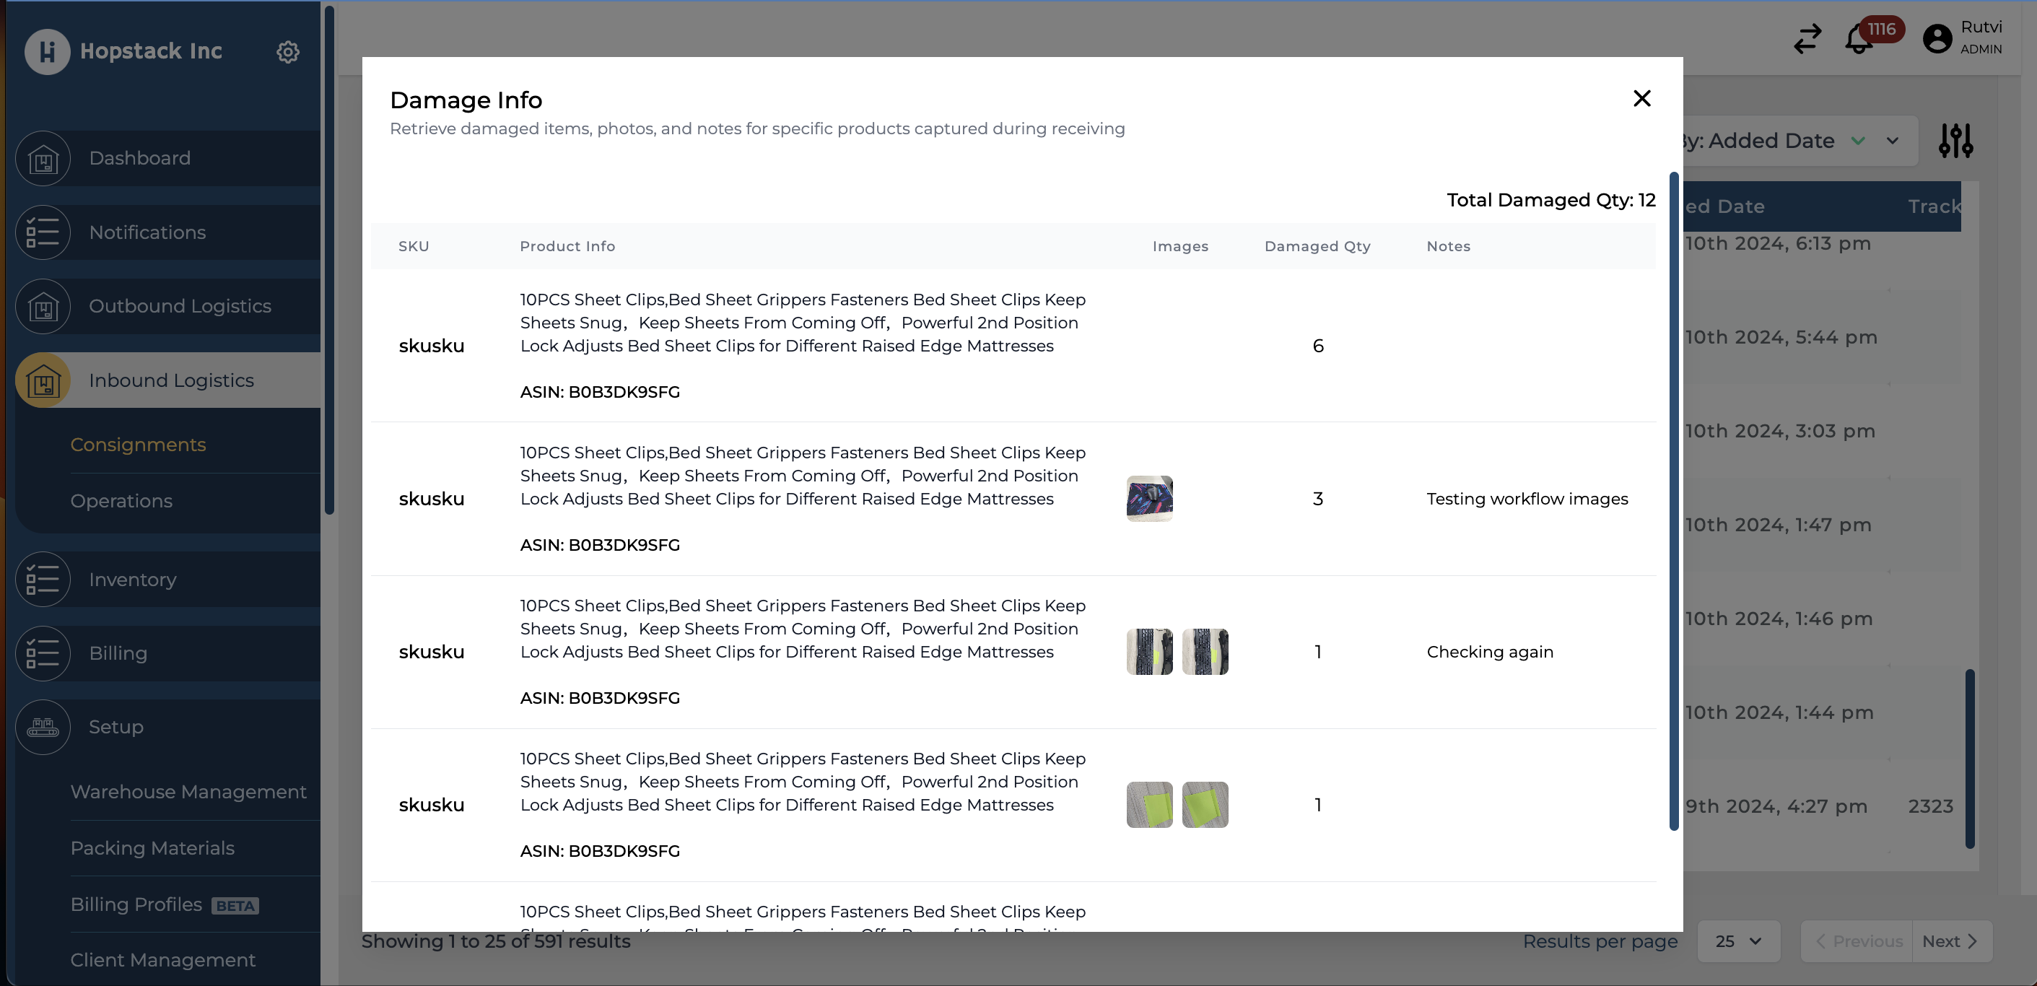Open Warehouse Management link
The width and height of the screenshot is (2037, 986).
click(x=188, y=792)
